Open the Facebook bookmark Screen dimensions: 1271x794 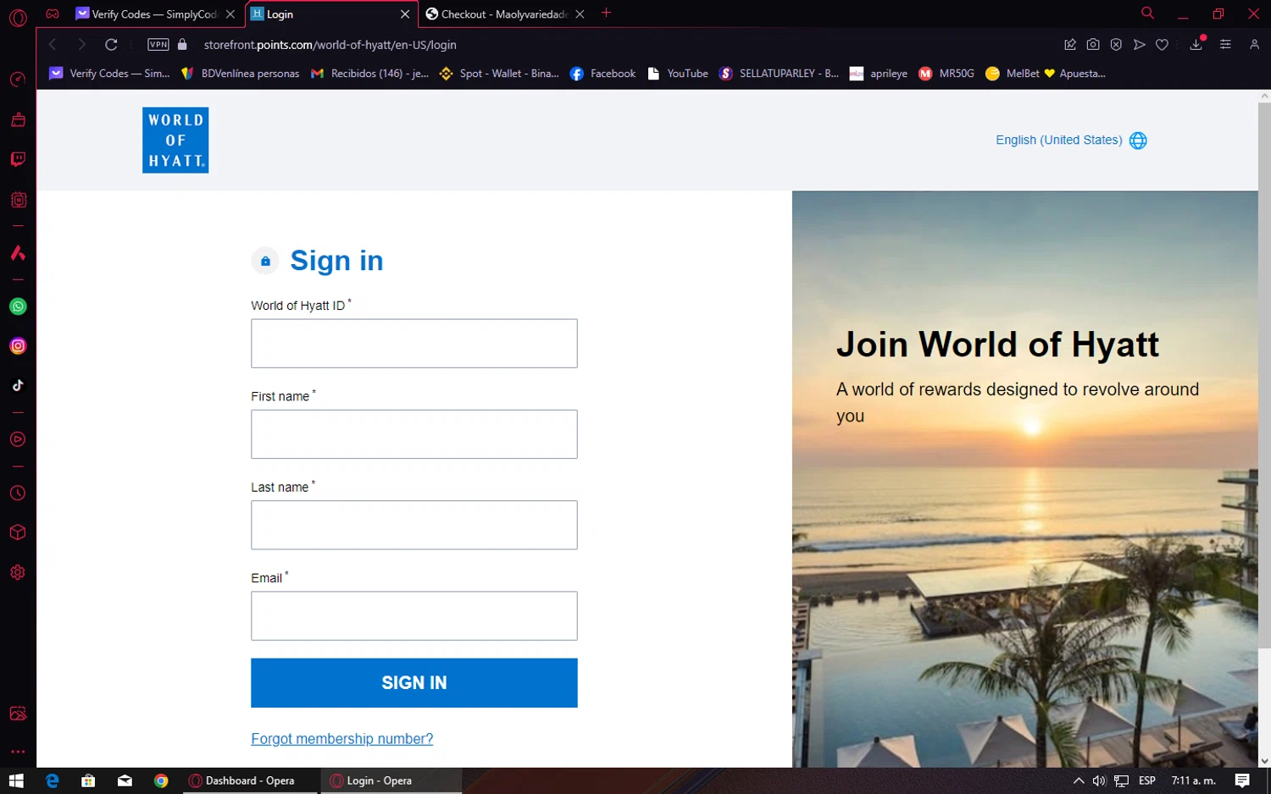click(x=602, y=74)
